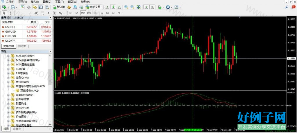Switch to H4 timeframe

pyautogui.click(x=101, y=13)
